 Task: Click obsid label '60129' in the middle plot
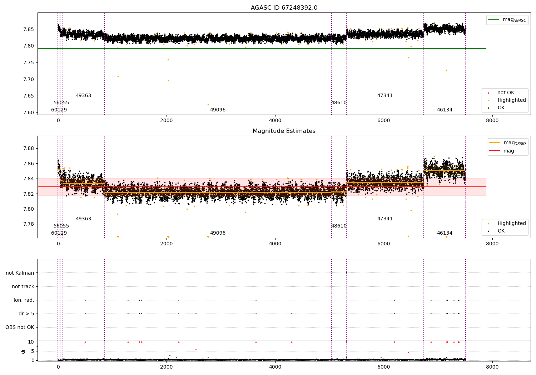click(59, 233)
